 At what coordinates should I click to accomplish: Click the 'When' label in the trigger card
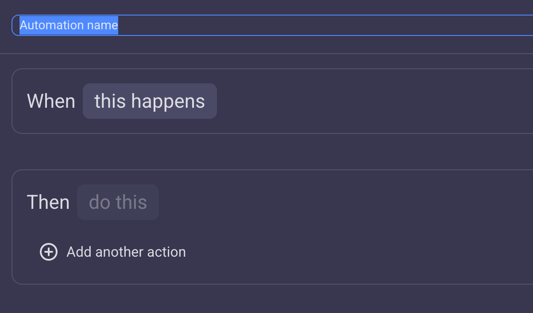tap(51, 101)
